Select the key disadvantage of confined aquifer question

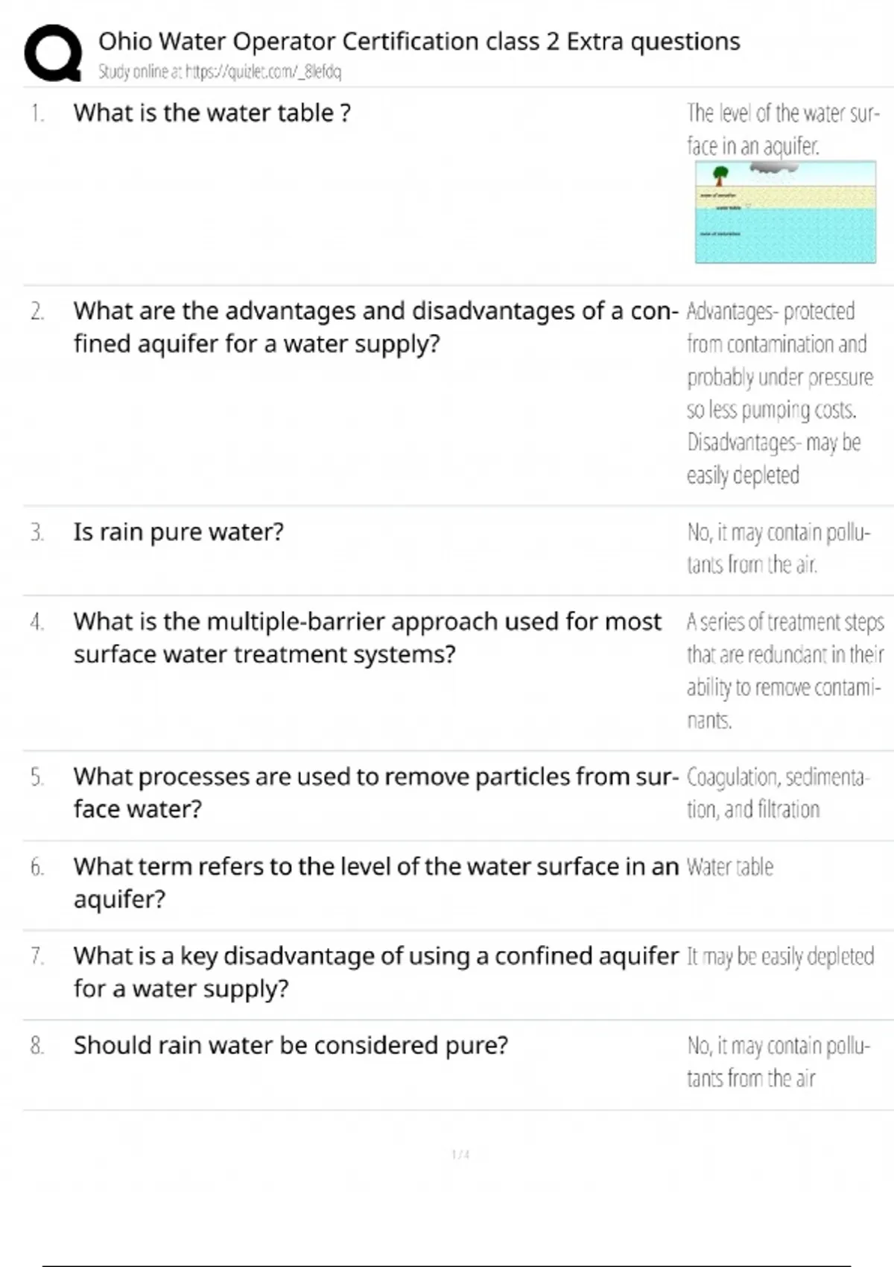coord(376,972)
